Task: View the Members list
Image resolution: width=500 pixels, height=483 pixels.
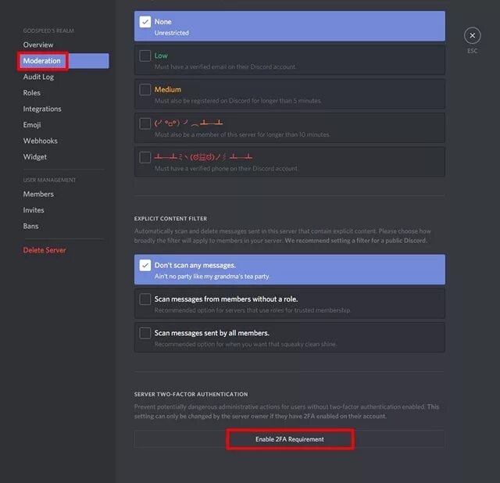Action: click(38, 194)
